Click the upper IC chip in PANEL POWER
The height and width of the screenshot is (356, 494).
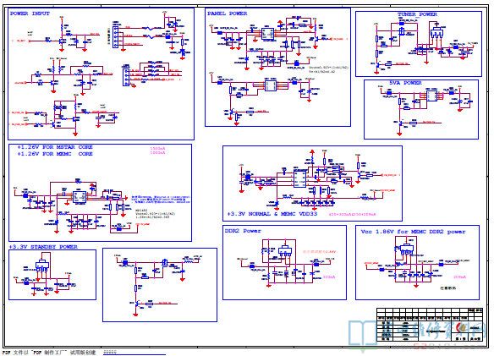tap(268, 33)
